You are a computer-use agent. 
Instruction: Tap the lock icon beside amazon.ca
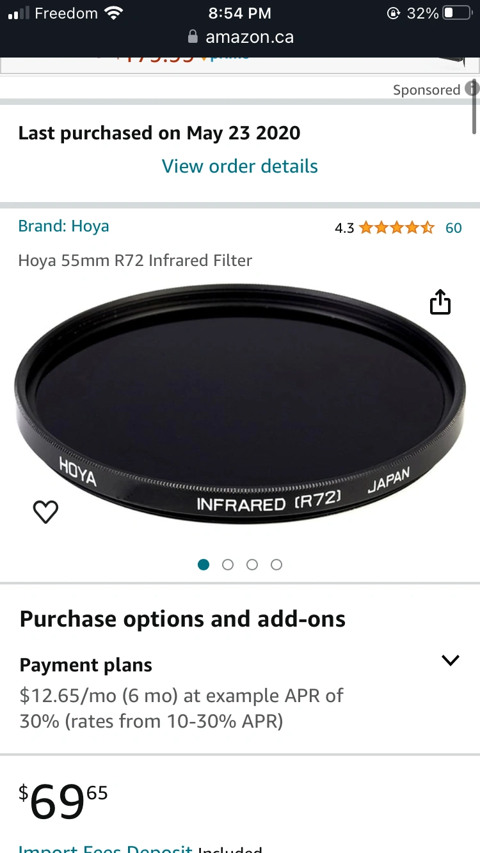click(x=193, y=37)
